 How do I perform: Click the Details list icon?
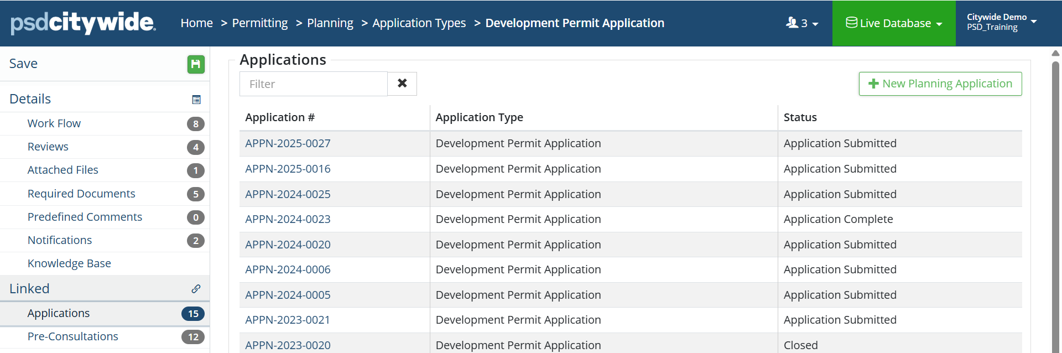[x=196, y=100]
